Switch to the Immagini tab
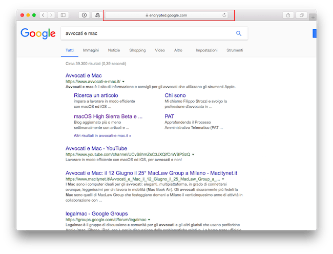333x254 pixels. [x=91, y=50]
